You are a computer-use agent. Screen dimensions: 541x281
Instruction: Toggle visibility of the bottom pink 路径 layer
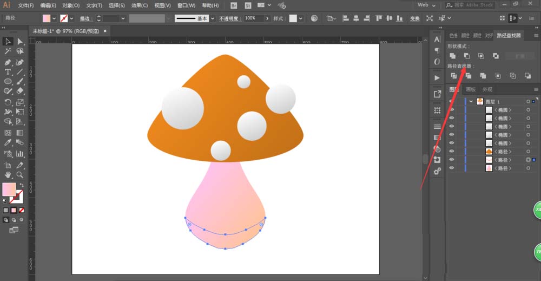point(452,168)
